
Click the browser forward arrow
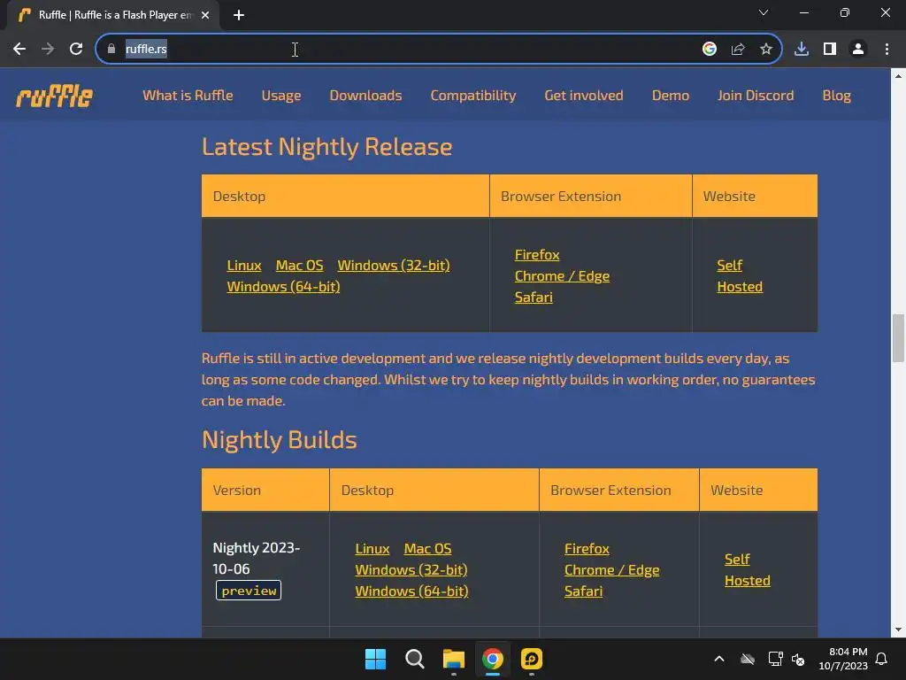(x=48, y=50)
